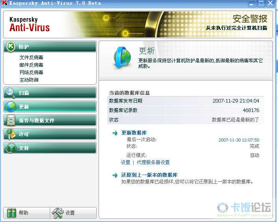The width and height of the screenshot is (278, 222).
Task: Click the 数据库记录数 row label
Action: 123,110
